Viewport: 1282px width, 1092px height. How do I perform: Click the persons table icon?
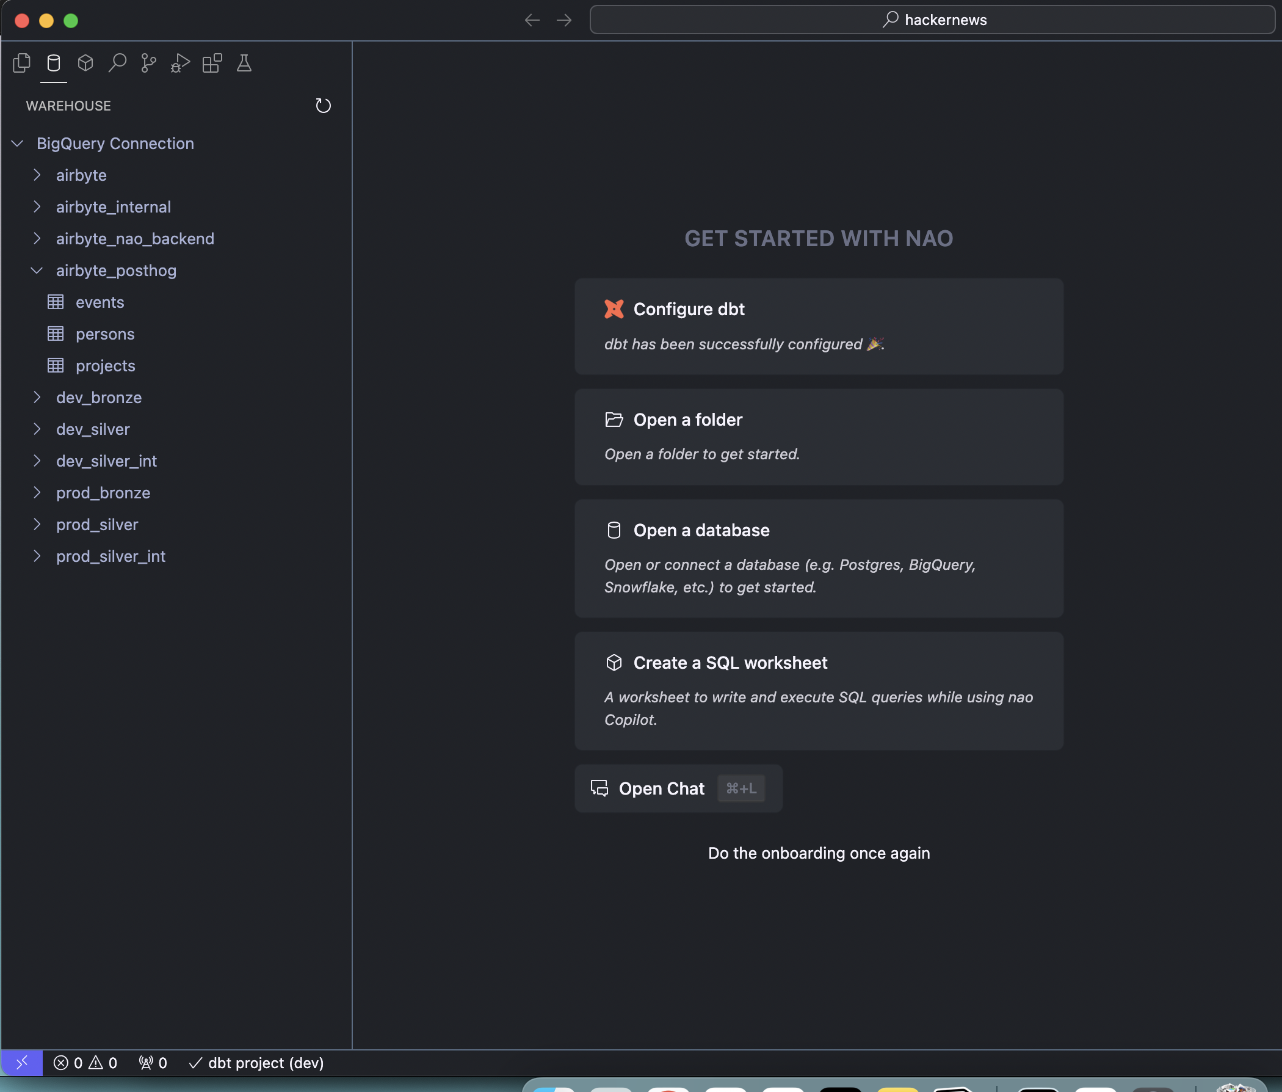tap(56, 333)
